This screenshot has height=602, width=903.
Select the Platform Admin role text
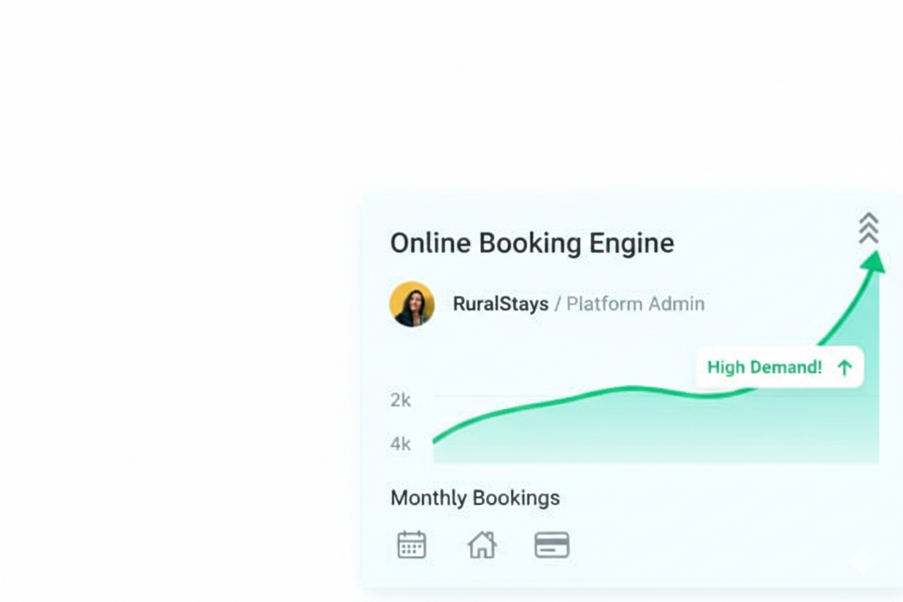[635, 304]
